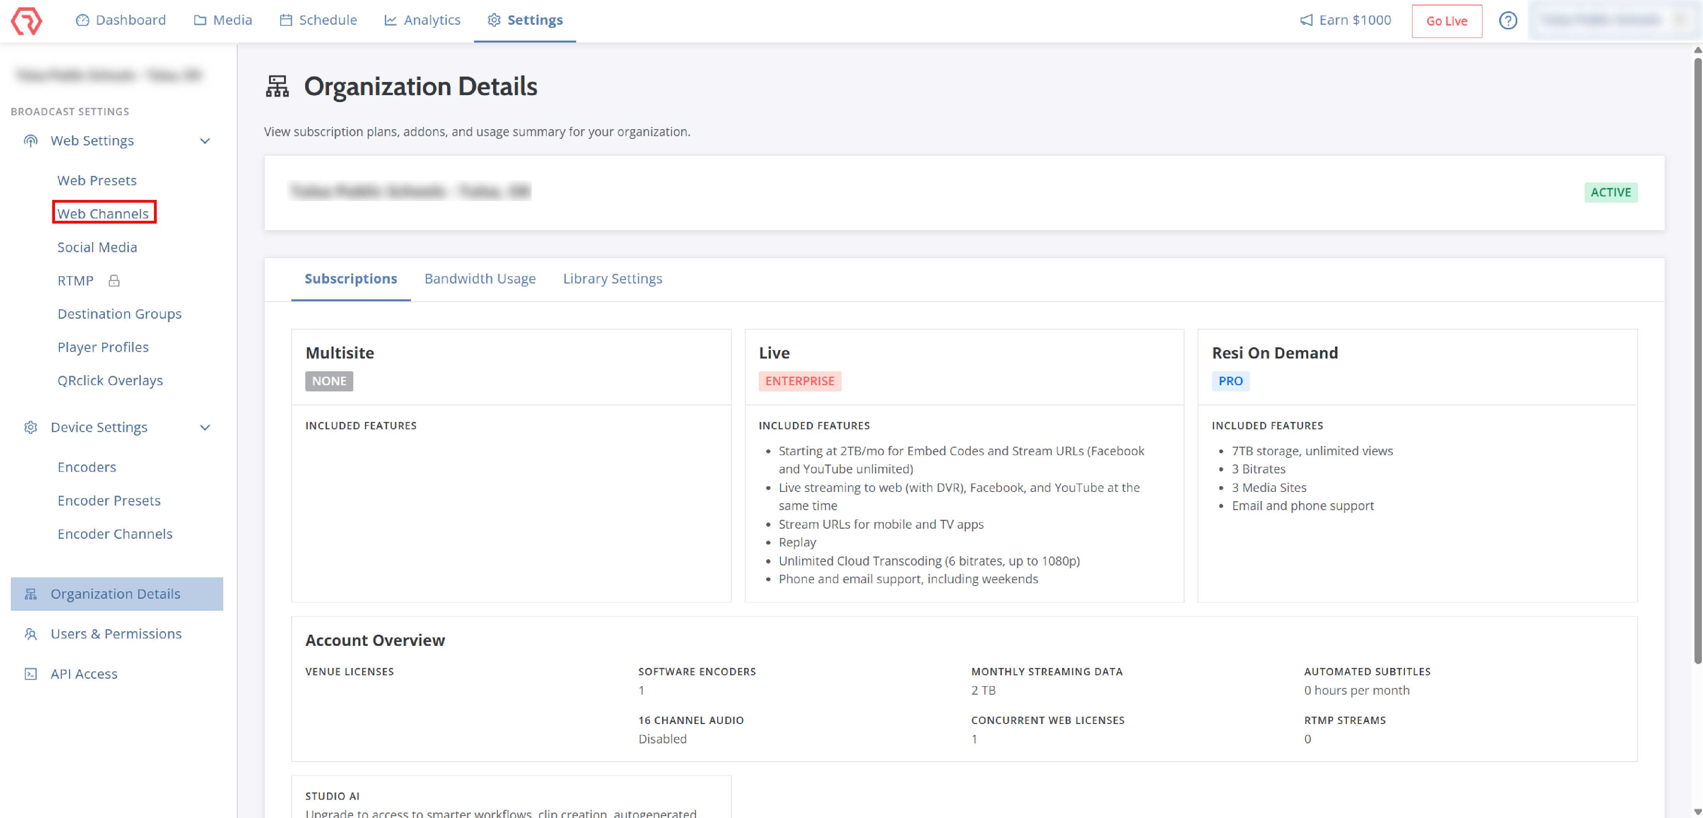Click the Analytics chart icon
1703x818 pixels.
coord(391,20)
